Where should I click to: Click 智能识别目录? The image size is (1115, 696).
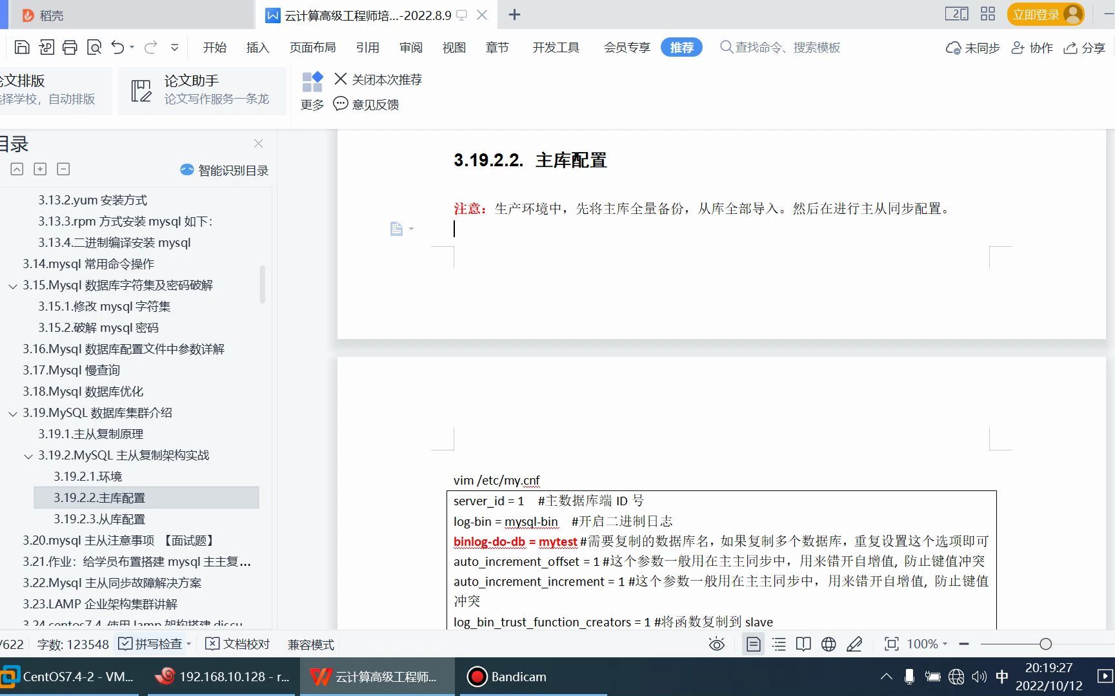point(225,170)
